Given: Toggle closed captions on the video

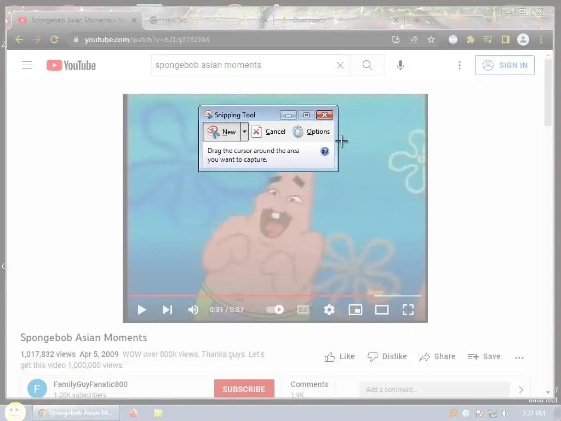Looking at the screenshot, I should point(303,310).
